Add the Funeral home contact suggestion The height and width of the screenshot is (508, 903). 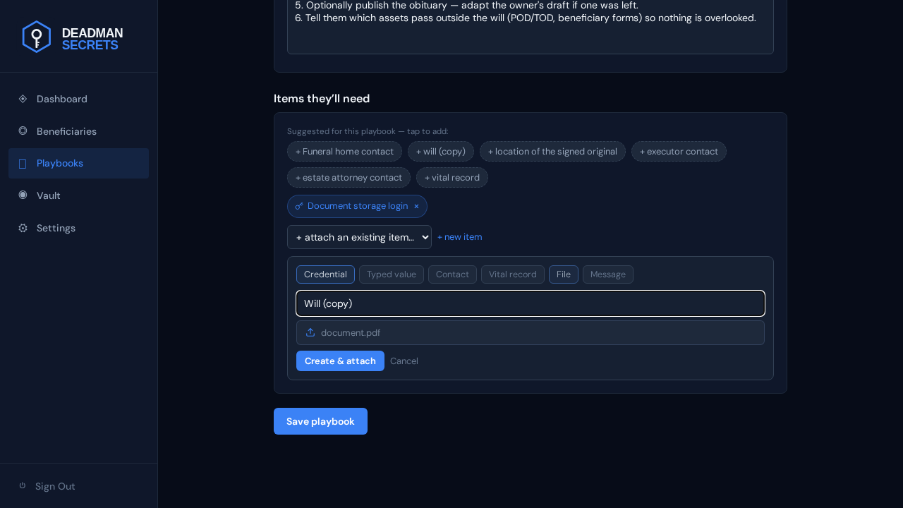tap(344, 151)
